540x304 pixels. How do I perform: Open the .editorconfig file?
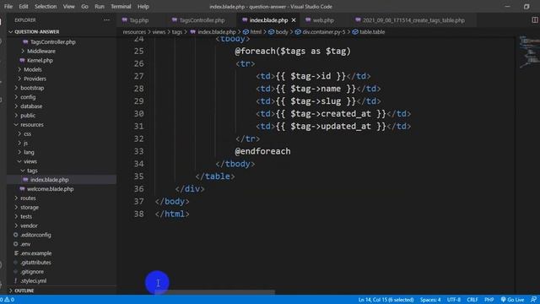pyautogui.click(x=35, y=235)
